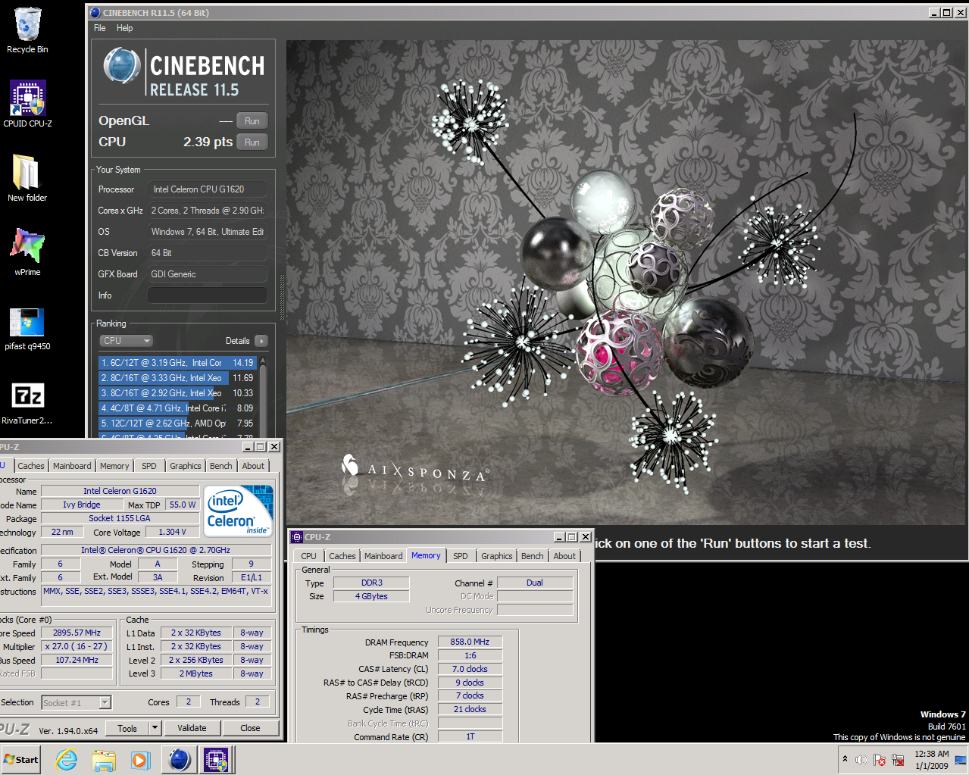Click the Action Center flag tray icon
The width and height of the screenshot is (969, 775).
tap(880, 760)
